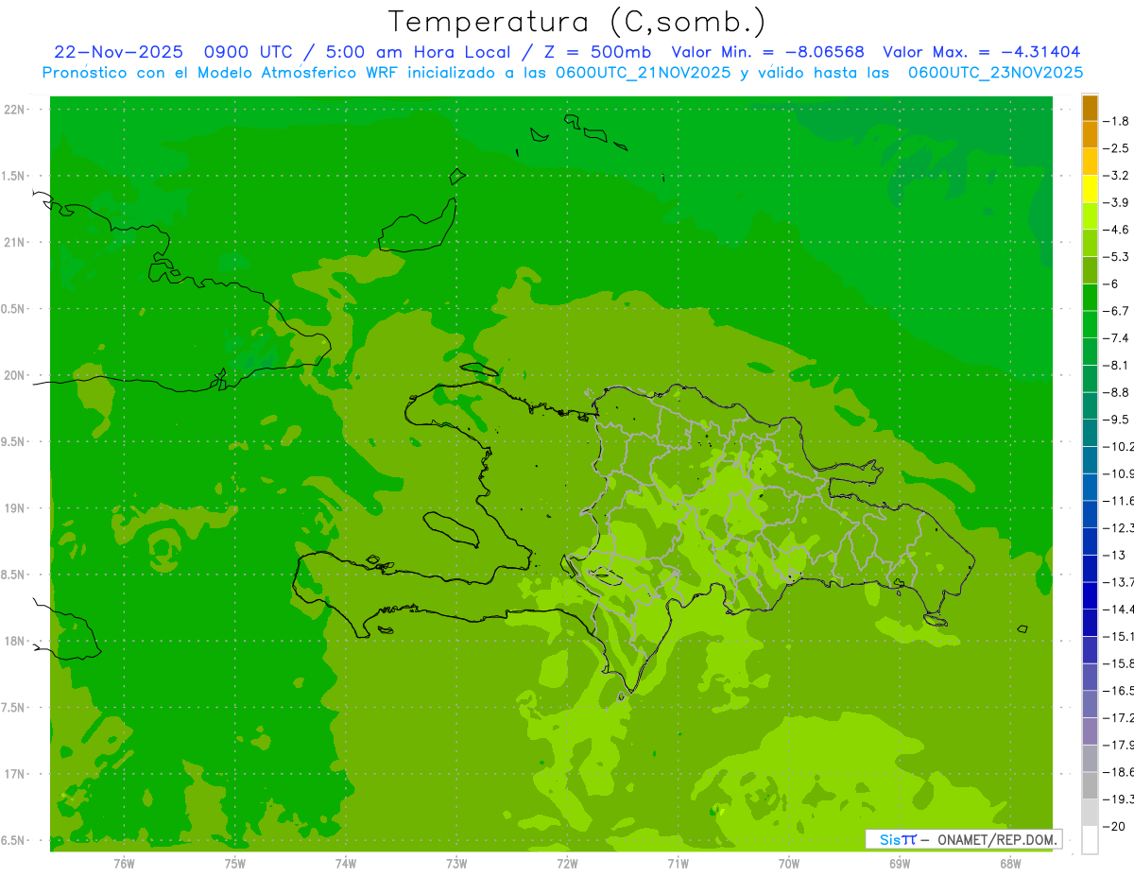Pick the lime swatch between -3.9 and -4.6
The image size is (1134, 876).
click(x=1090, y=216)
